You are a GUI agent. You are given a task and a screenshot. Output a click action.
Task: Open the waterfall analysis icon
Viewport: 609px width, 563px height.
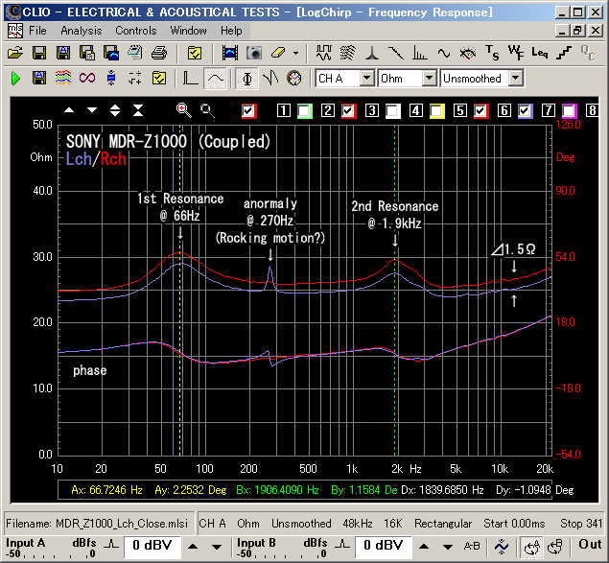347,53
